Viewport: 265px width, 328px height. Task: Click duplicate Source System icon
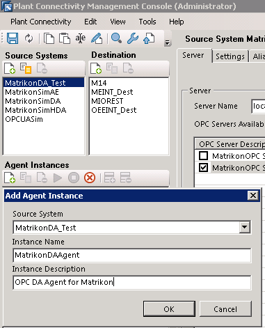(26, 68)
